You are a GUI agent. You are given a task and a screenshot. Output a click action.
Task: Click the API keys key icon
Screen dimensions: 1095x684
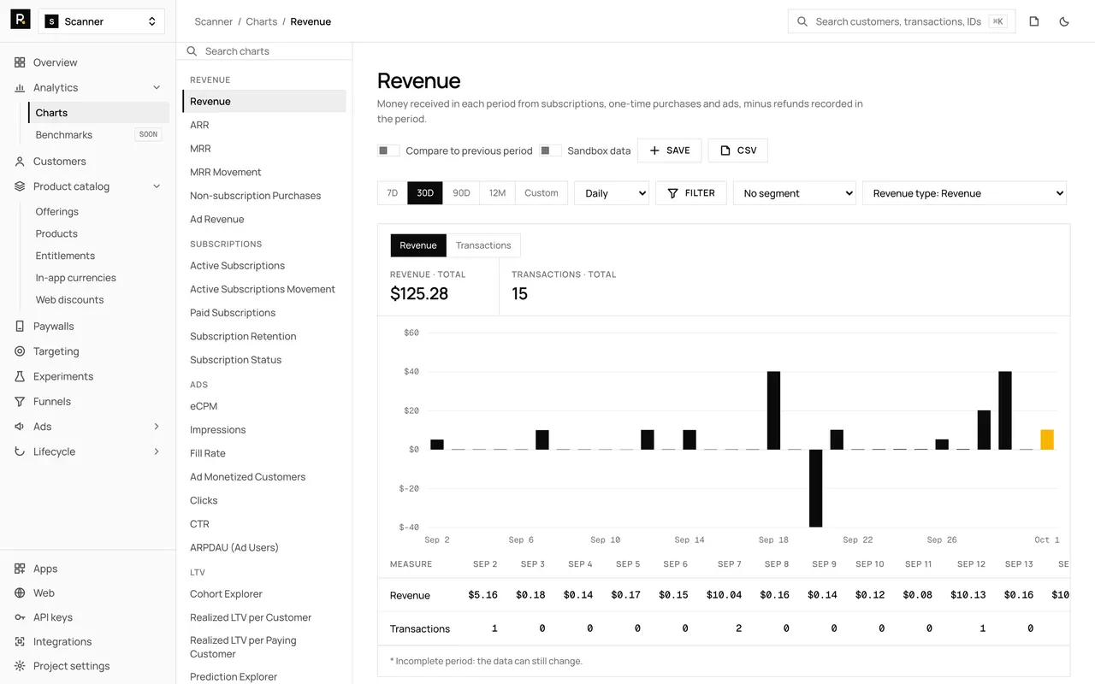pos(20,617)
